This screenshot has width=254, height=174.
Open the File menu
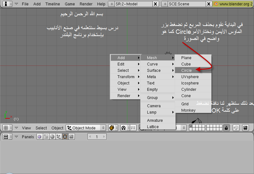coord(25,4)
